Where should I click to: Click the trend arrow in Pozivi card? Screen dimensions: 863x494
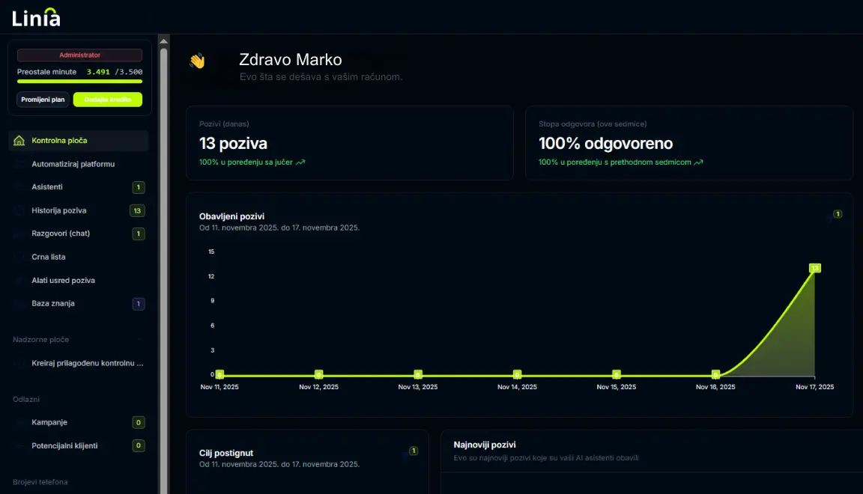pos(300,162)
